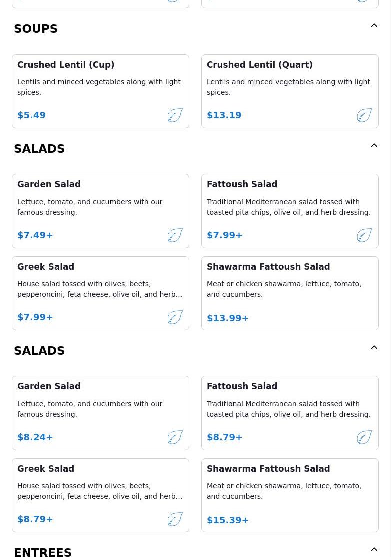Screen dimensions: 391x557
Task: Click the Greek Salad description in the $7.99+ card
Action: click(x=100, y=289)
